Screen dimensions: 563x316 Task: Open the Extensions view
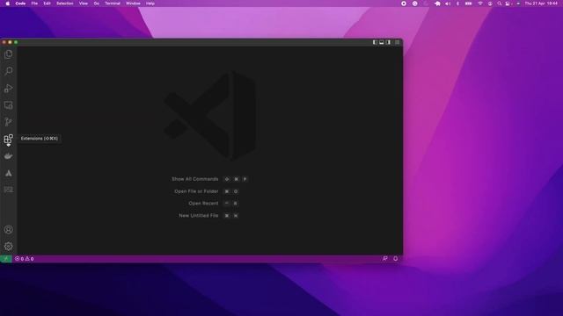(8, 139)
